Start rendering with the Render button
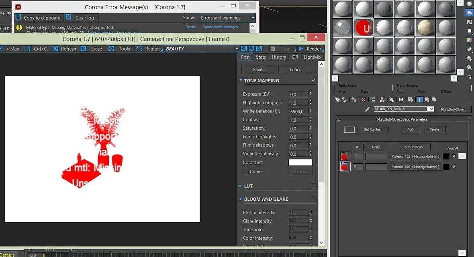 tap(311, 49)
